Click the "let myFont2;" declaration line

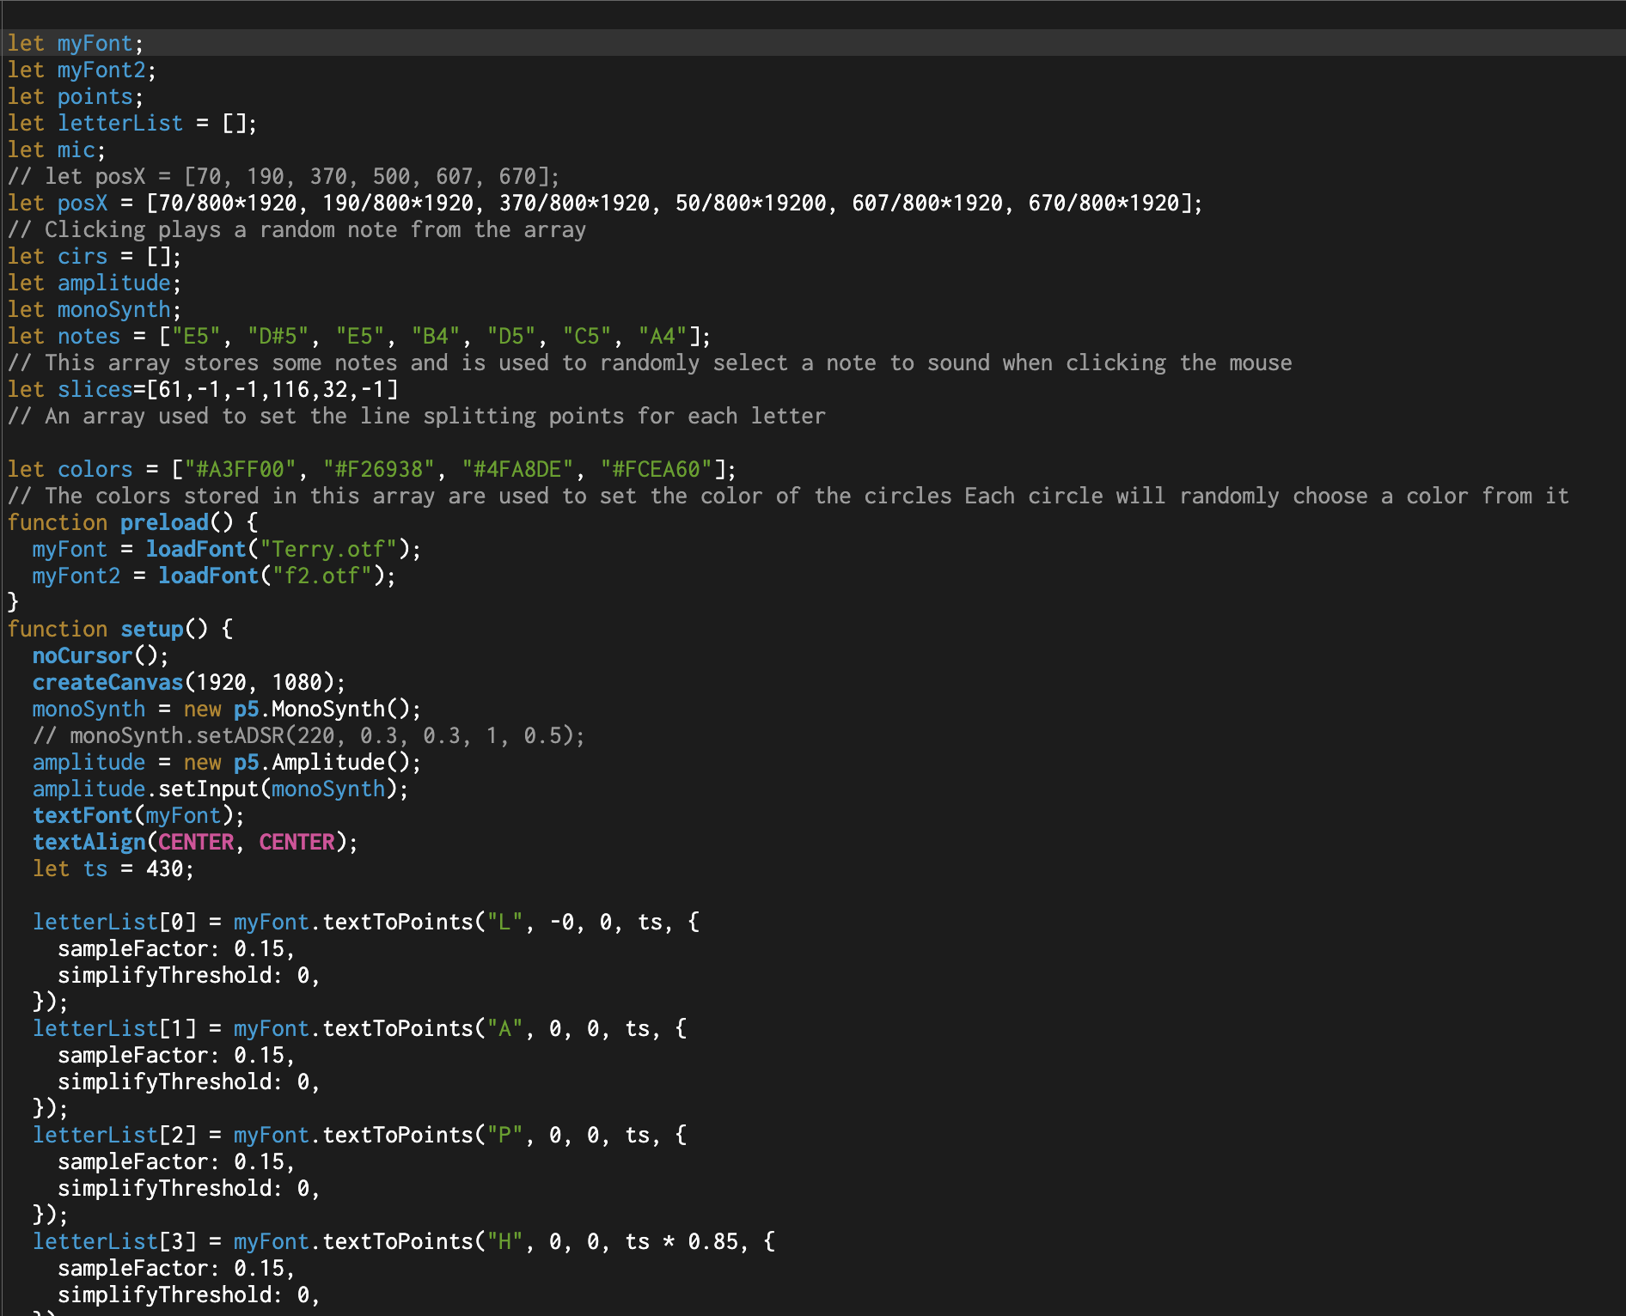click(x=82, y=70)
